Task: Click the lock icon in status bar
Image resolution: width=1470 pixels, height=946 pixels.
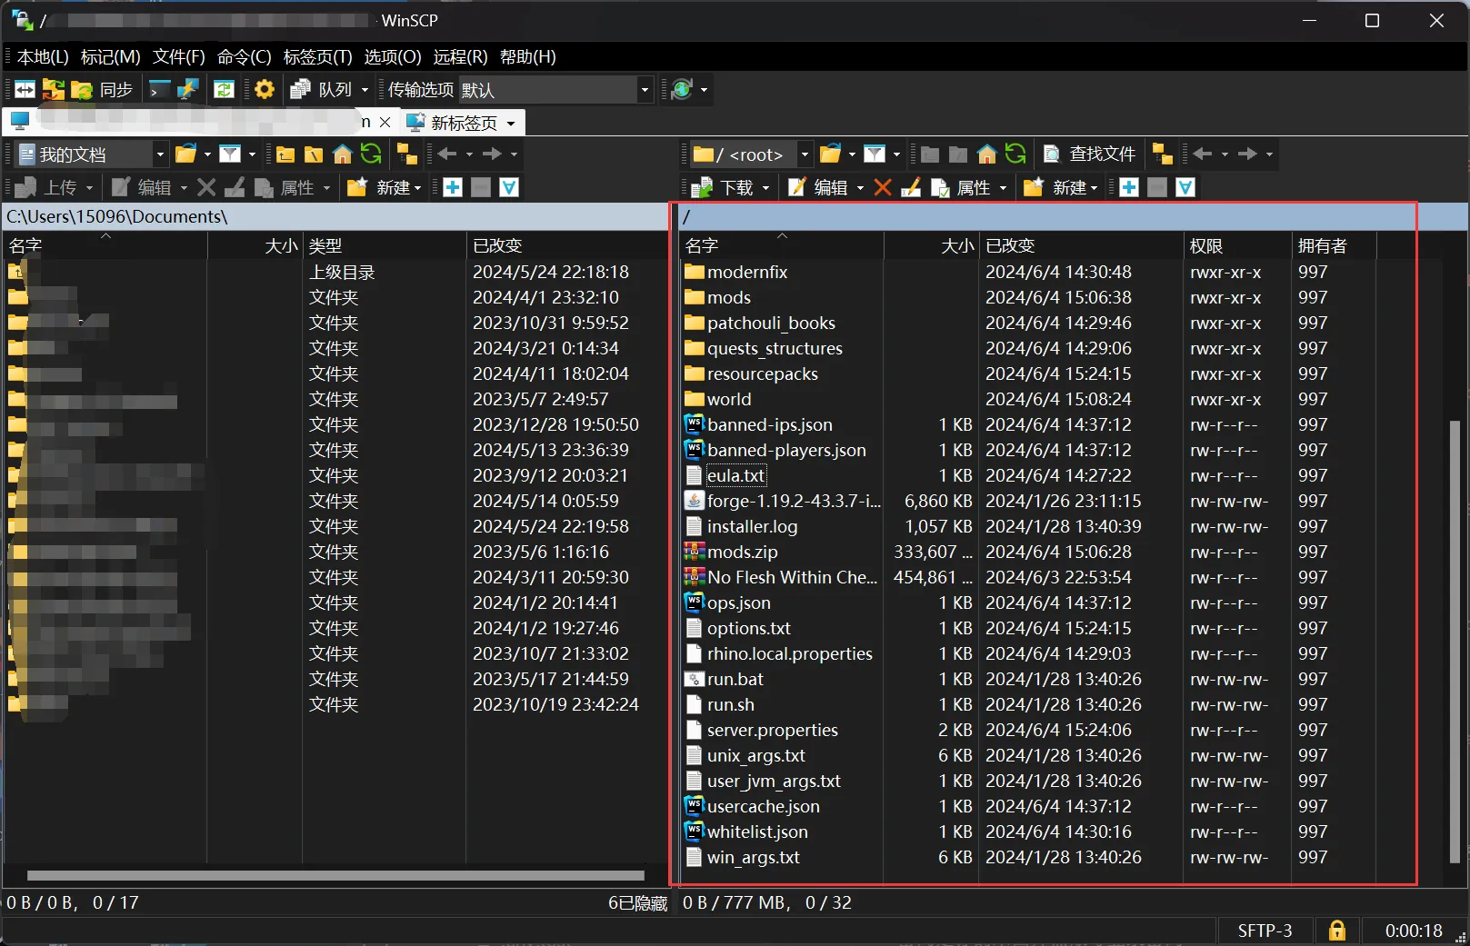Action: coord(1336,931)
